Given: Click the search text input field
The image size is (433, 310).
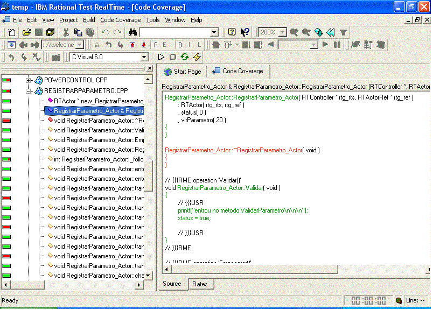Looking at the screenshot, I should [176, 32].
